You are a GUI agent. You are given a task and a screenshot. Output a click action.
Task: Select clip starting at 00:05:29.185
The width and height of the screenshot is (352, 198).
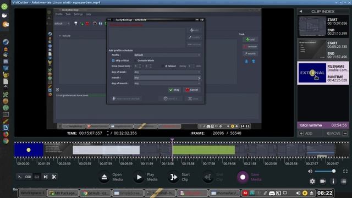(323, 50)
